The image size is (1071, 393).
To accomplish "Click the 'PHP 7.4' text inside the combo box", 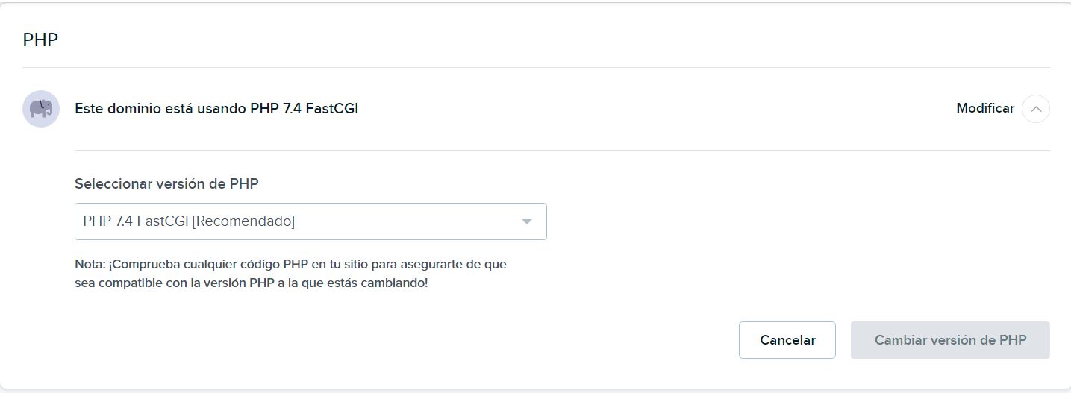I will pos(108,221).
